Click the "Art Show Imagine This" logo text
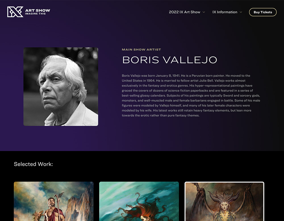 (x=37, y=12)
